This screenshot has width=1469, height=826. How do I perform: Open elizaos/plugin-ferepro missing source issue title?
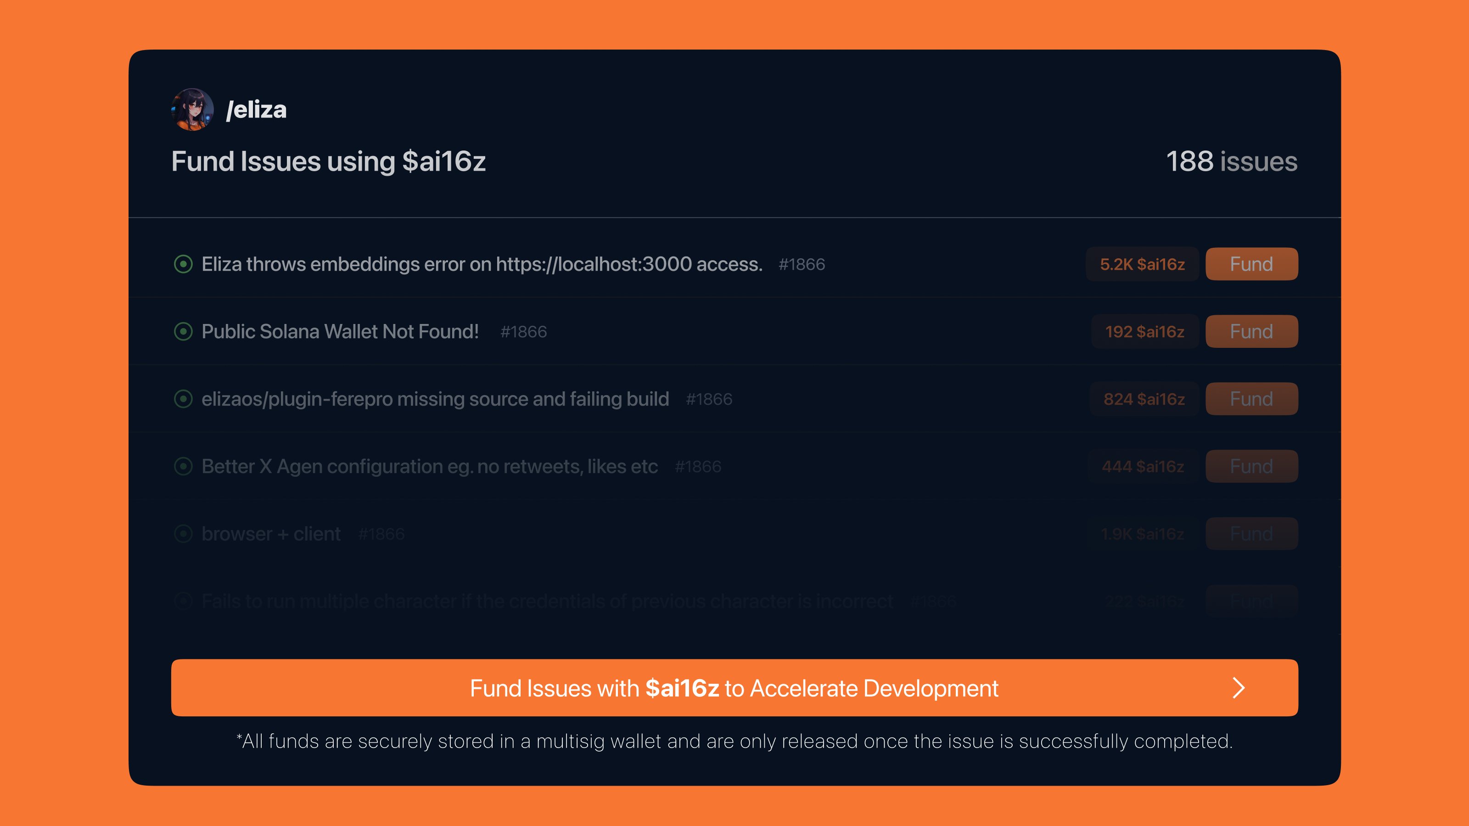[x=435, y=399]
